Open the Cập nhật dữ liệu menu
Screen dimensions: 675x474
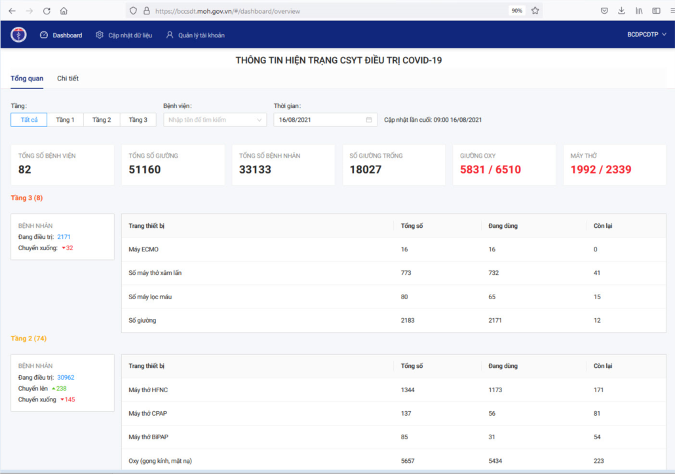pos(124,35)
